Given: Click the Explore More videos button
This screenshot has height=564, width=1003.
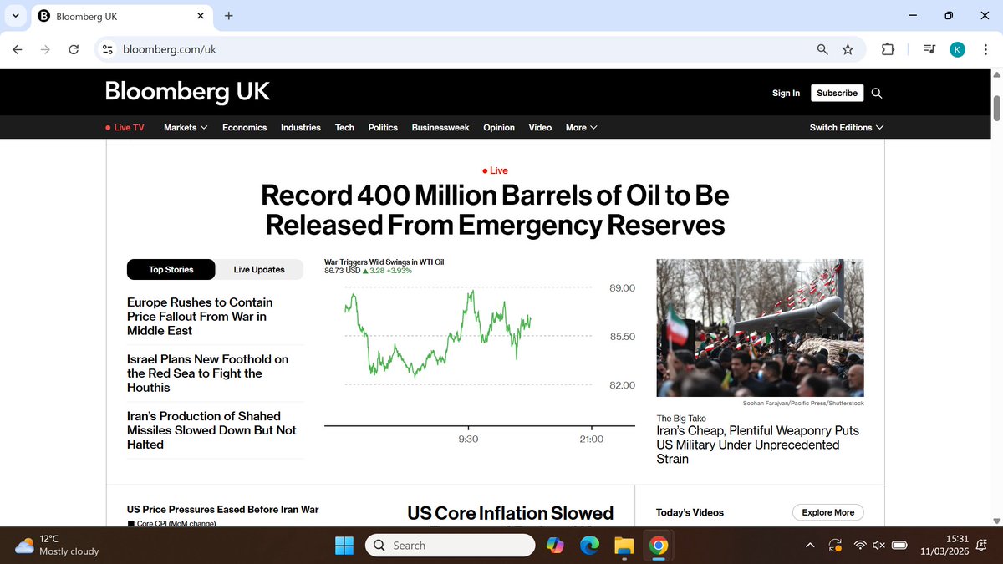Looking at the screenshot, I should pyautogui.click(x=827, y=512).
